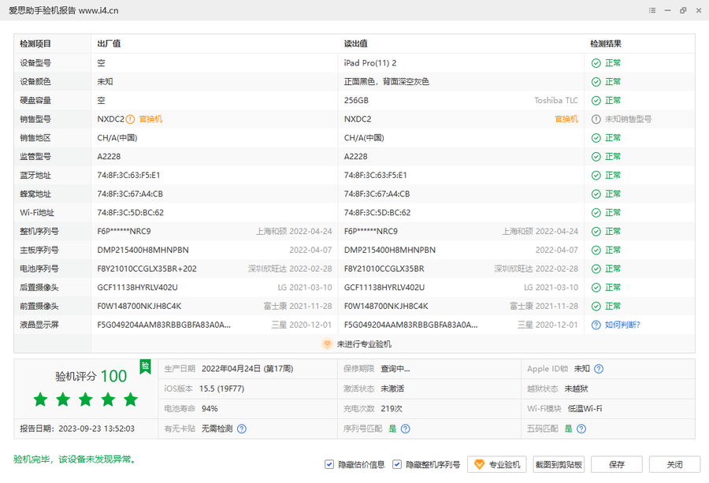
Task: Click the 验机评分 100 score
Action: coord(91,377)
